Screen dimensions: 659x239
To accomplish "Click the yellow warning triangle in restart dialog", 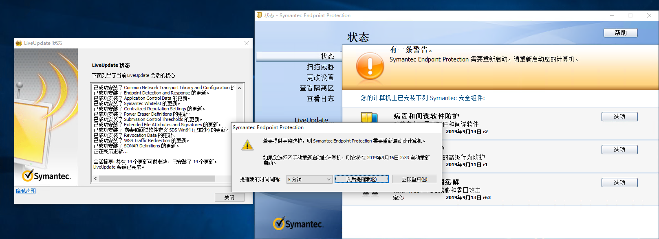I will [247, 145].
